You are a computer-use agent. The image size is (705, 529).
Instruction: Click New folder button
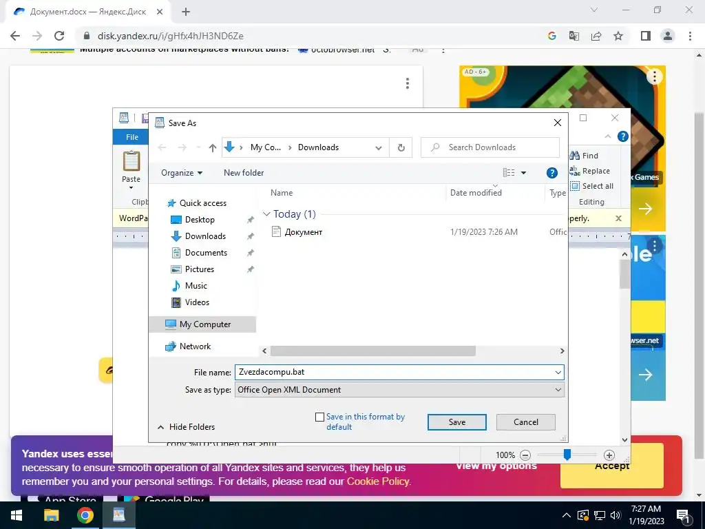pyautogui.click(x=244, y=173)
